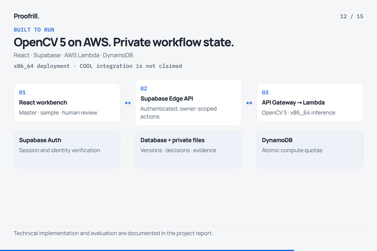Image resolution: width=377 pixels, height=251 pixels.
Task: Click the x86_64 deployment note line
Action: tap(98, 66)
